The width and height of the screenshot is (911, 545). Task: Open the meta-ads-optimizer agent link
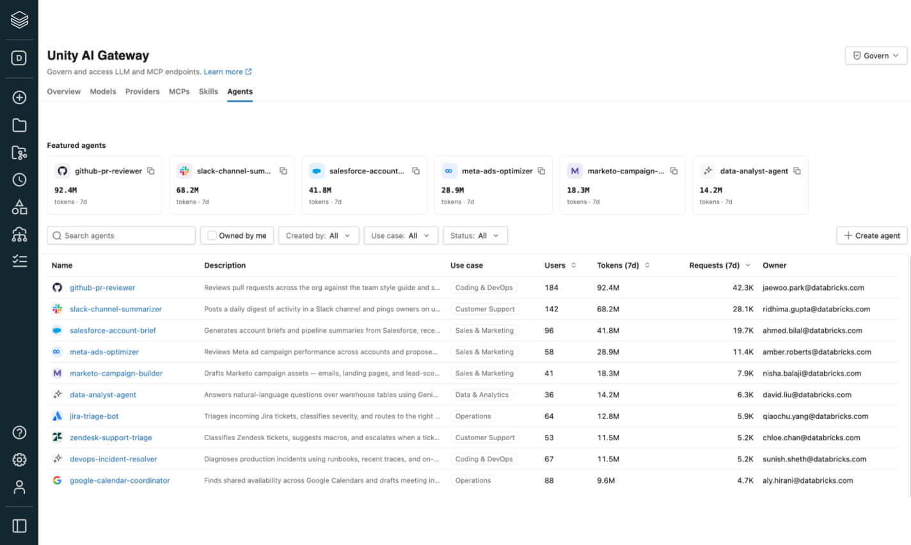pos(104,352)
